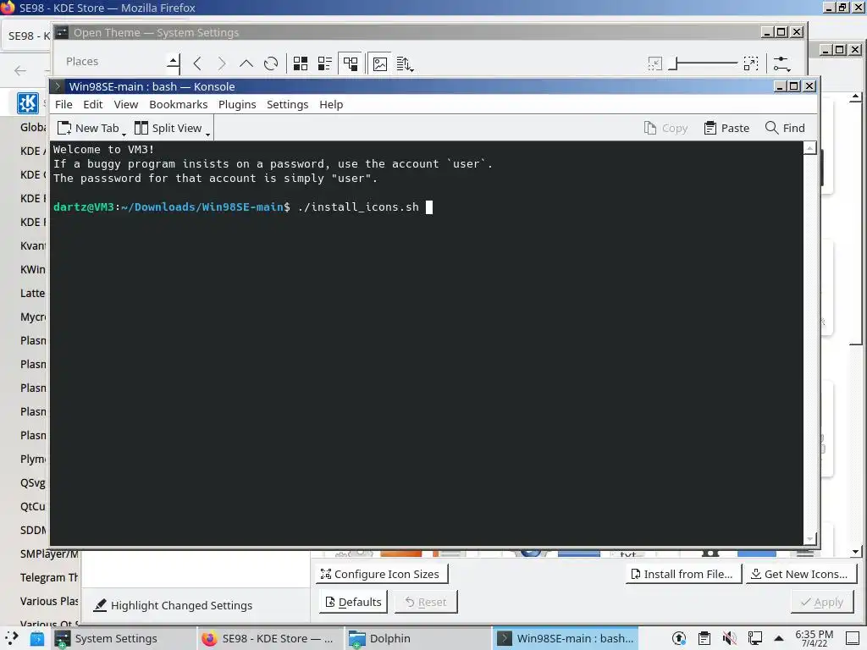
Task: Expand hidden system tray icons arrow
Action: click(x=779, y=638)
